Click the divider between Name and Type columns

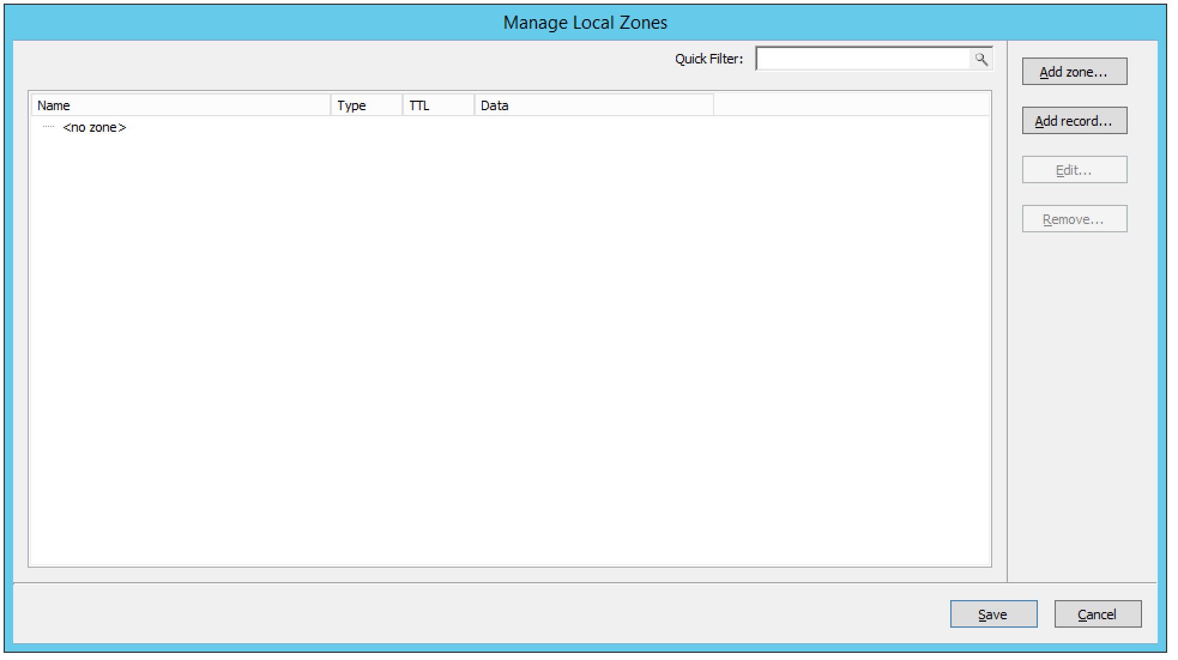pos(331,105)
